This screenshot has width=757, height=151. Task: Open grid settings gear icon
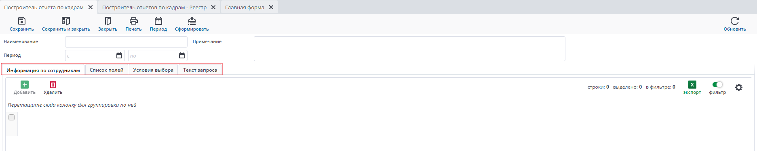[x=739, y=87]
